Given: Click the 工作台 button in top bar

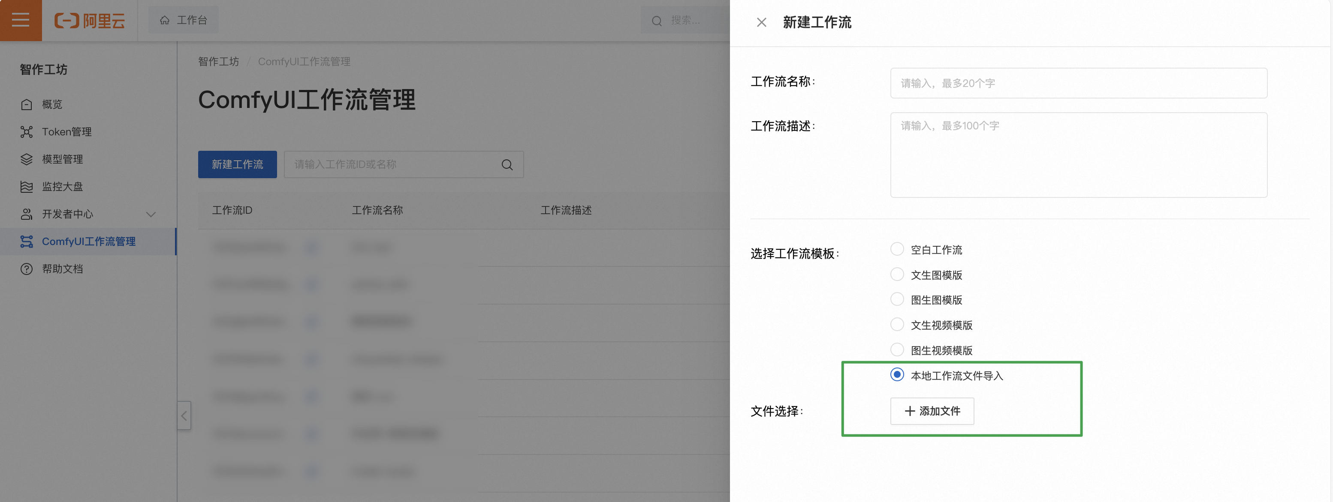Looking at the screenshot, I should click(183, 20).
